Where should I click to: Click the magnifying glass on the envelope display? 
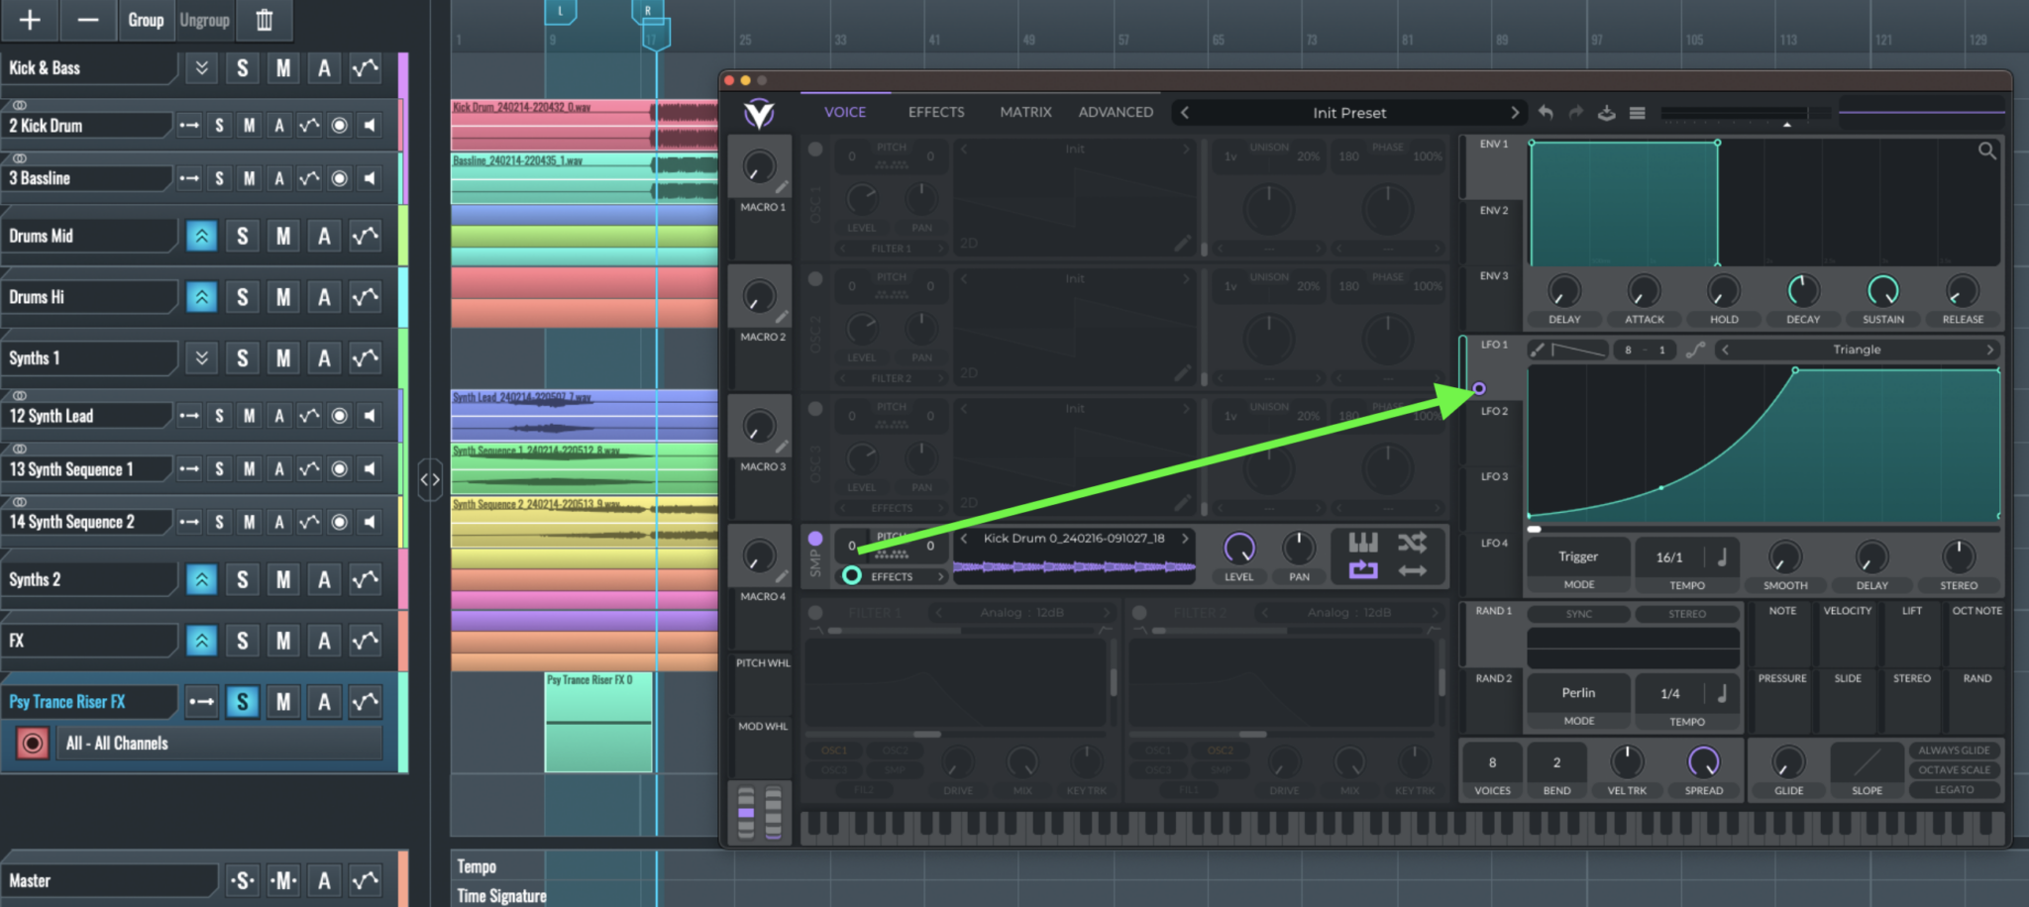click(1988, 151)
